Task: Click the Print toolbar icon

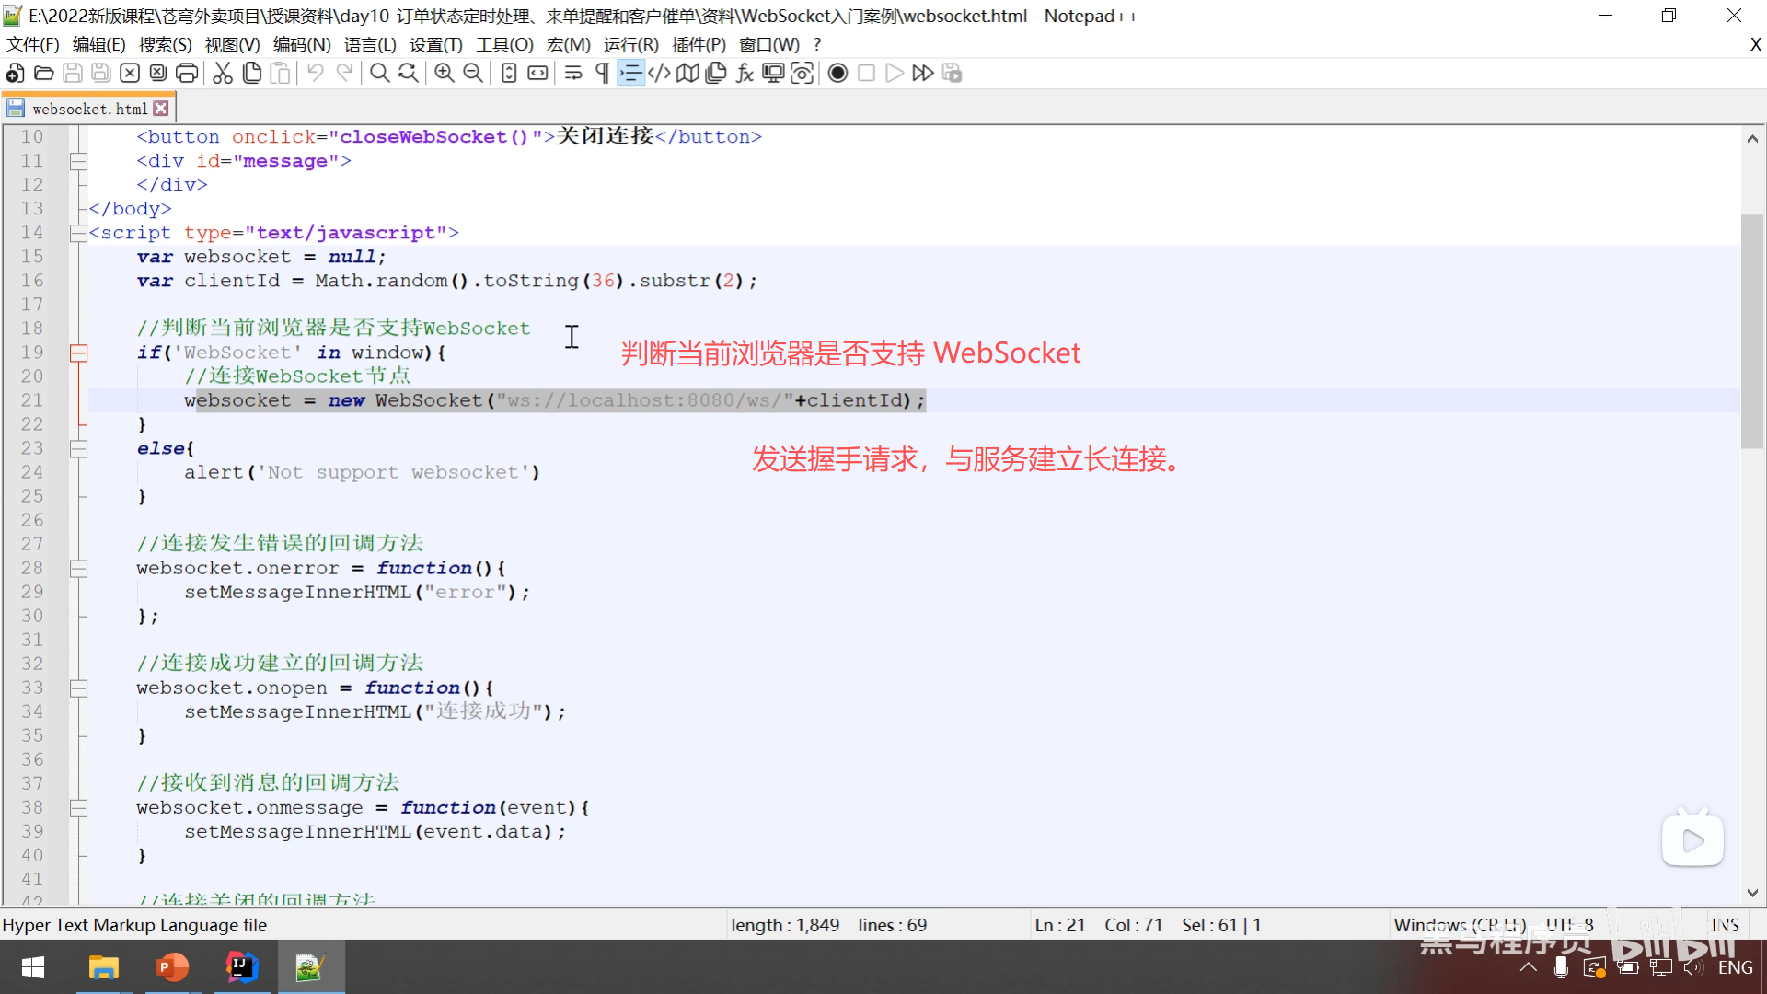Action: (187, 74)
